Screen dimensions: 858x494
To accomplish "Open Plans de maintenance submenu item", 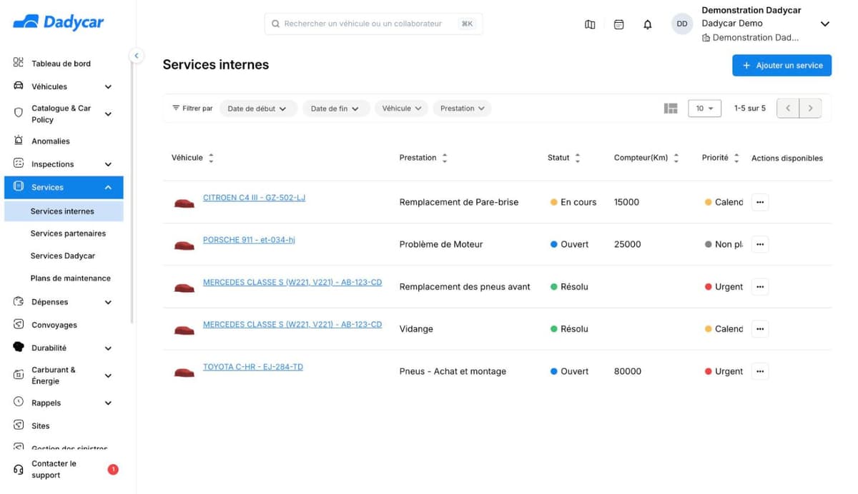I will 71,278.
